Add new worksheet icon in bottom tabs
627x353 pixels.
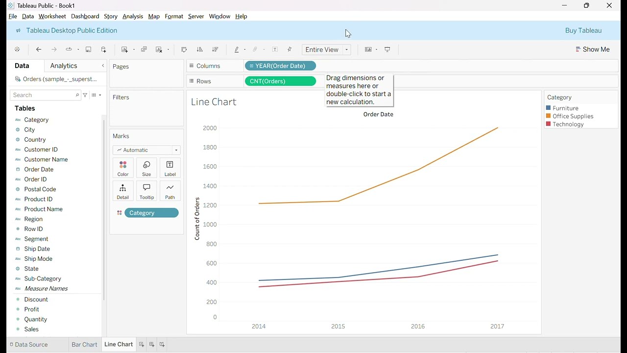142,345
